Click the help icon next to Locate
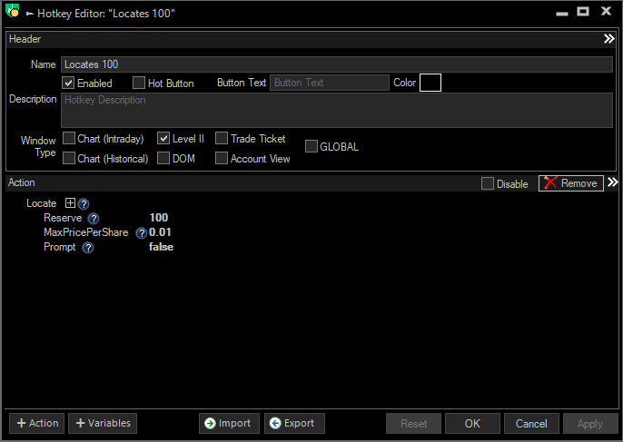The image size is (623, 442). tap(84, 204)
